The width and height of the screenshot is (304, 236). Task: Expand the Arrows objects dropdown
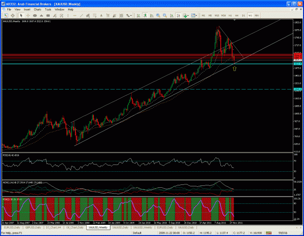(129, 16)
